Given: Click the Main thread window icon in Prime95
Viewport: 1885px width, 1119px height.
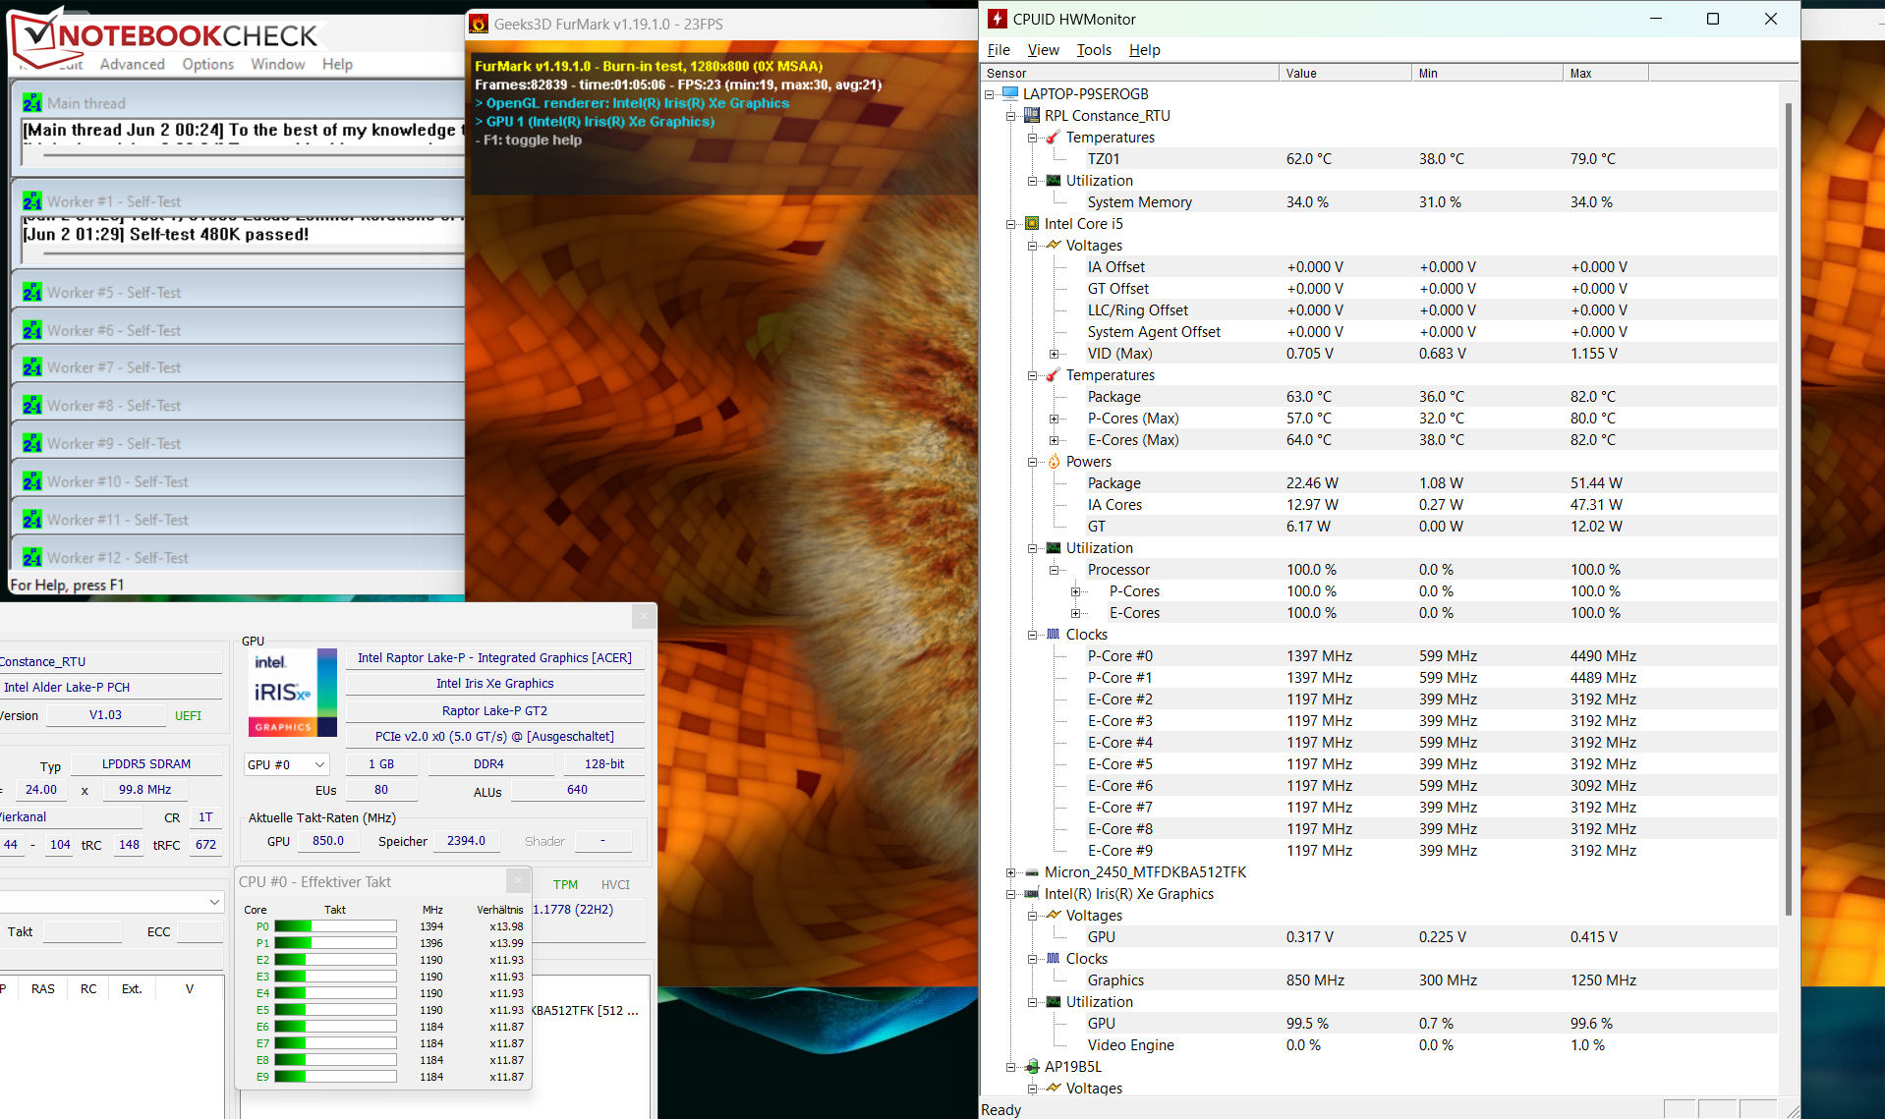Looking at the screenshot, I should pos(32,102).
